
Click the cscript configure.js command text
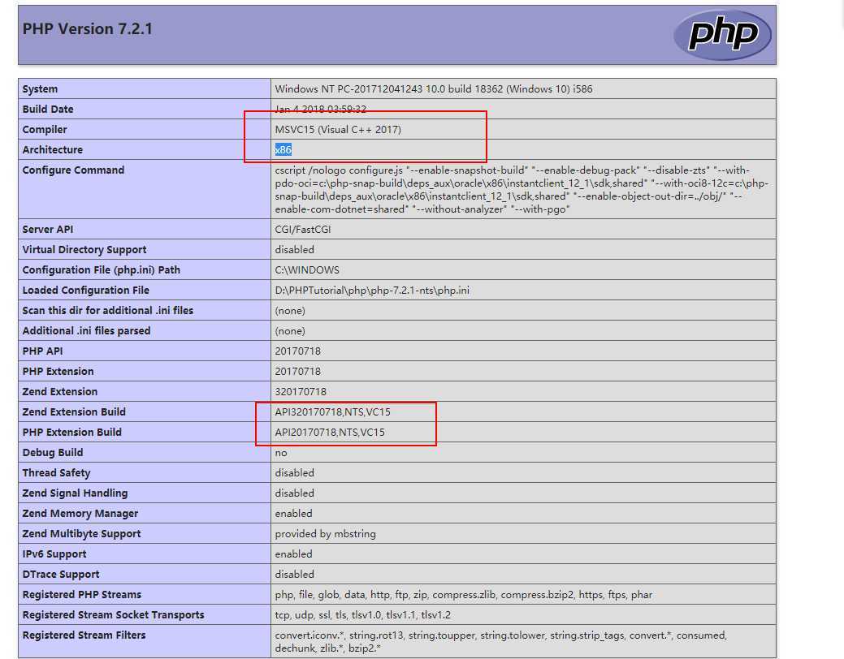coord(521,189)
